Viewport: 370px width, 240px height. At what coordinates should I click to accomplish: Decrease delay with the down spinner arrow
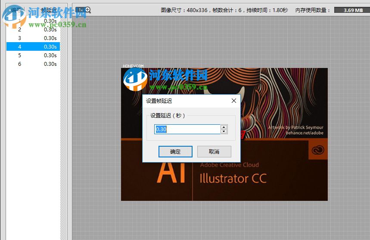[x=224, y=132]
